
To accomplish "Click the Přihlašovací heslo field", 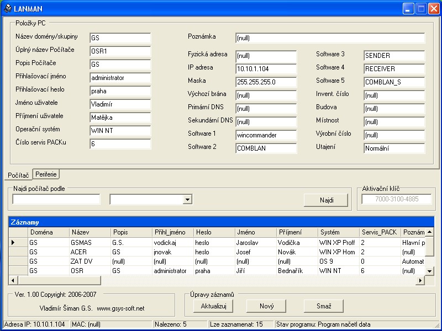I will (120, 90).
